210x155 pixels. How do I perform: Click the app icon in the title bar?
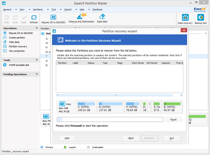click(x=4, y=3)
